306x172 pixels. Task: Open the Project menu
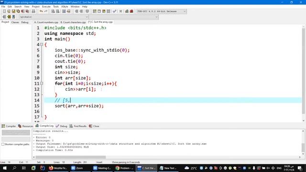(x=36, y=6)
